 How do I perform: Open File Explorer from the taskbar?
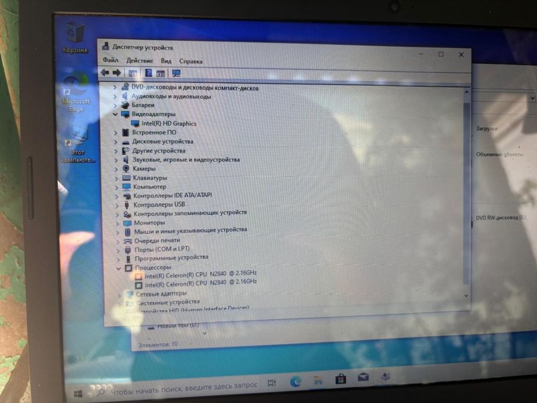click(x=318, y=380)
